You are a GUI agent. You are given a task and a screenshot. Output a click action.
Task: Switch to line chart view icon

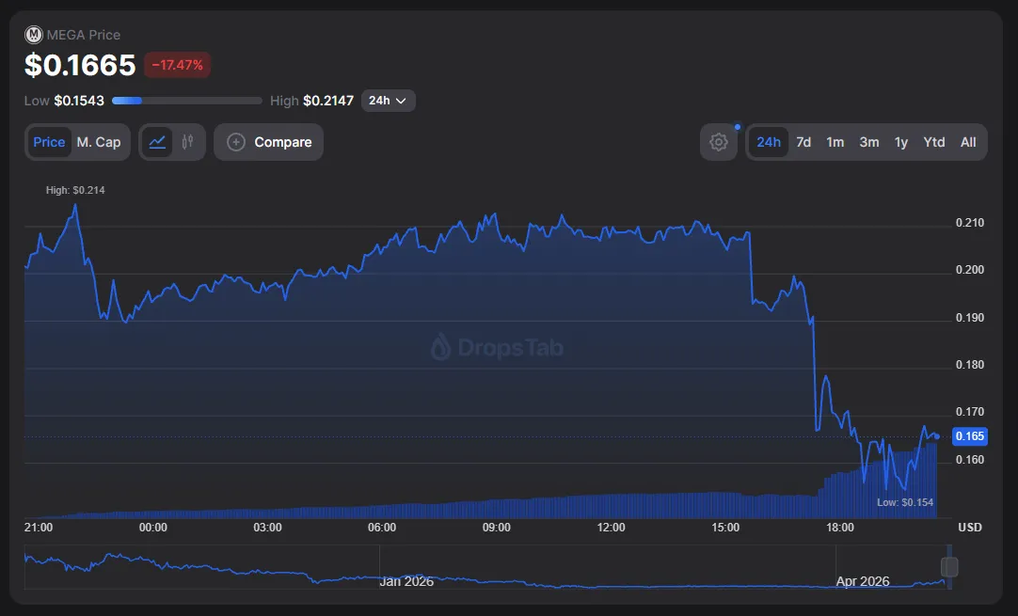(x=157, y=142)
